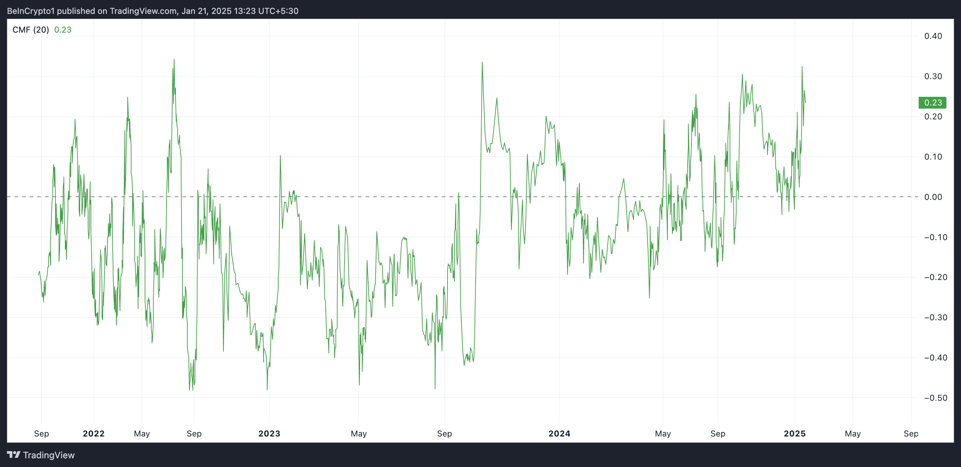The image size is (961, 467).
Task: Click the −0.20 label on price axis
Action: pos(935,277)
